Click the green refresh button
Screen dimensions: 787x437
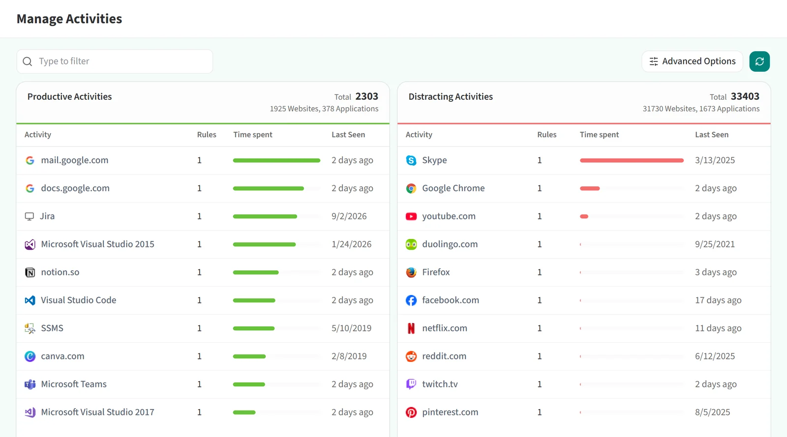pos(759,61)
